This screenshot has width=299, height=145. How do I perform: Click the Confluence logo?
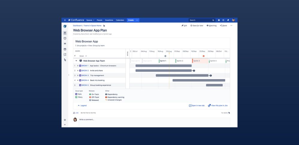point(76,20)
